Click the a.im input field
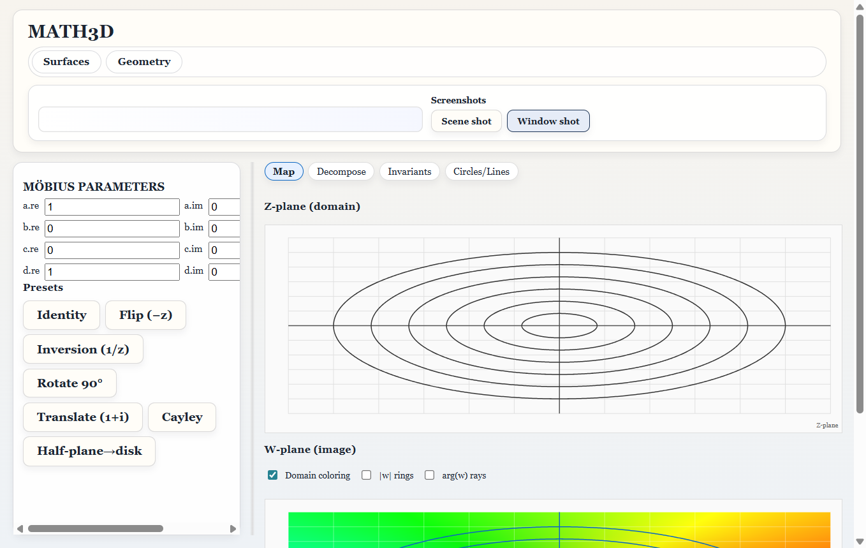 [224, 207]
